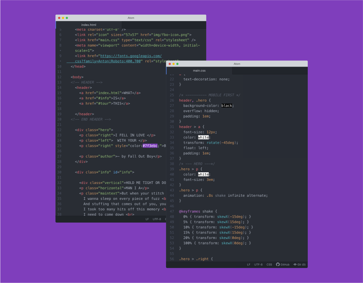Click the "<div class="hero">" line
This screenshot has height=283, width=363.
[x=94, y=130]
